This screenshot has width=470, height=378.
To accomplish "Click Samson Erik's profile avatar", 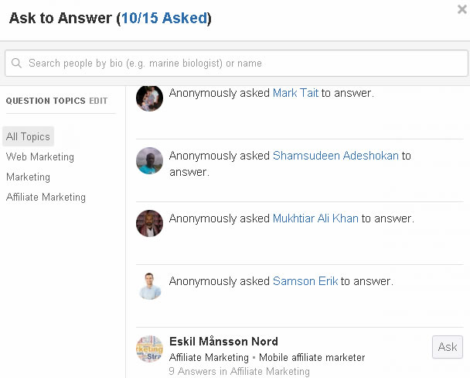I will click(x=149, y=286).
